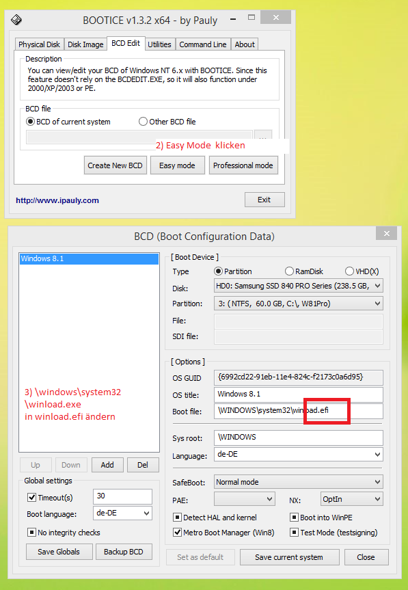Click Add to create boot entry
The width and height of the screenshot is (408, 590).
point(107,465)
